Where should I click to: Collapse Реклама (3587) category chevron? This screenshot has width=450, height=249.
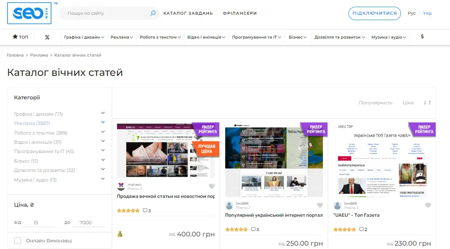pyautogui.click(x=103, y=122)
